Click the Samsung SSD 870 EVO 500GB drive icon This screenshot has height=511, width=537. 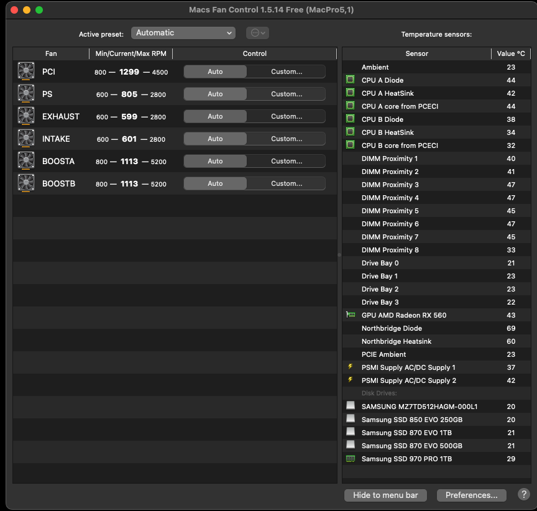pyautogui.click(x=351, y=444)
